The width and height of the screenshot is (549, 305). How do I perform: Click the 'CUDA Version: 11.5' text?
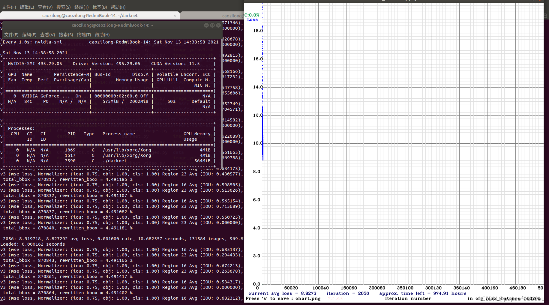(175, 64)
